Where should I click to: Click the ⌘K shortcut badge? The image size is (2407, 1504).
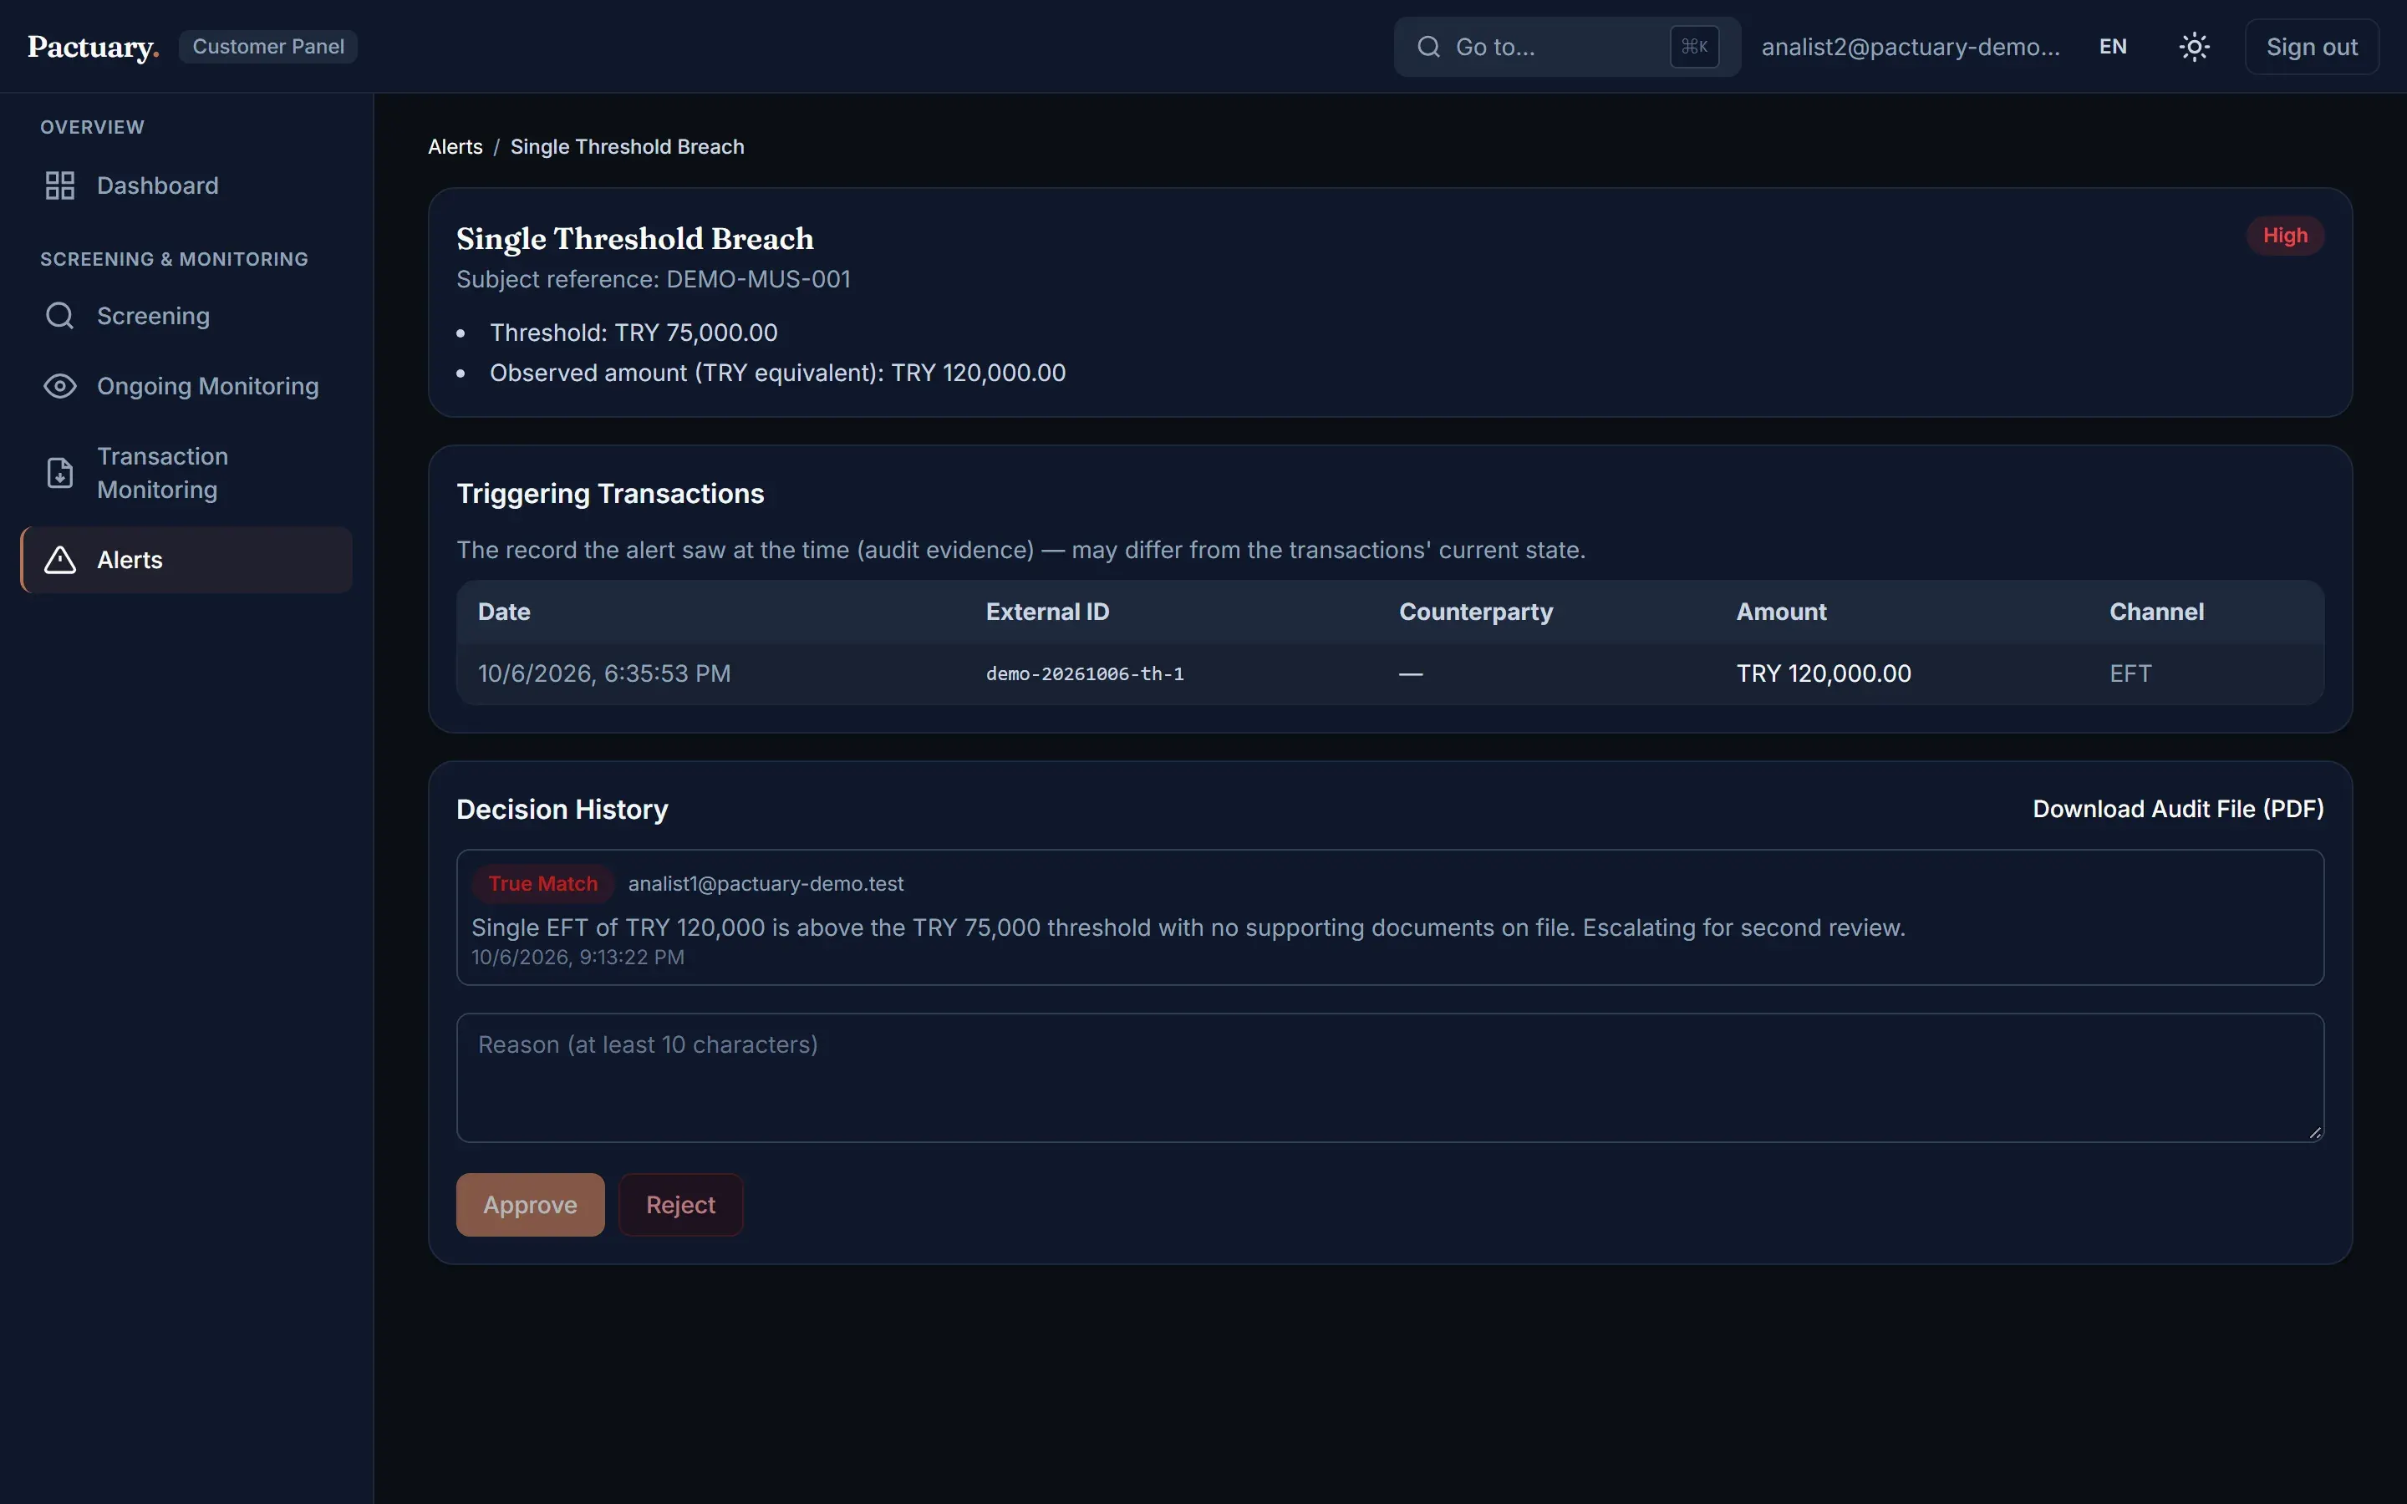tap(1694, 47)
